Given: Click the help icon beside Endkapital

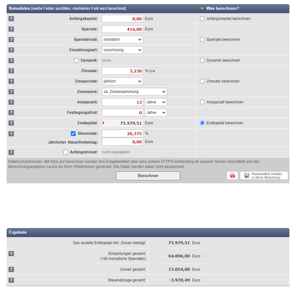Looking at the screenshot, I should (11, 123).
